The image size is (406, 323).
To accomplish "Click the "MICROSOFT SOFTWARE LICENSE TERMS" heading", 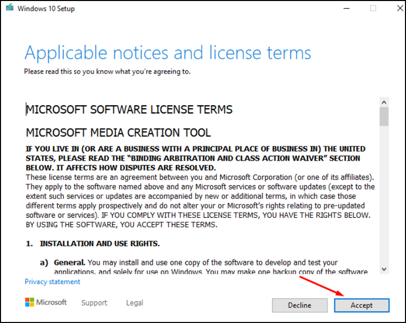I will [129, 109].
